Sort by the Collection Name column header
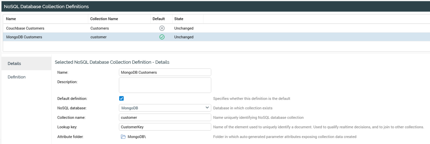This screenshot has width=430, height=144. pyautogui.click(x=104, y=19)
